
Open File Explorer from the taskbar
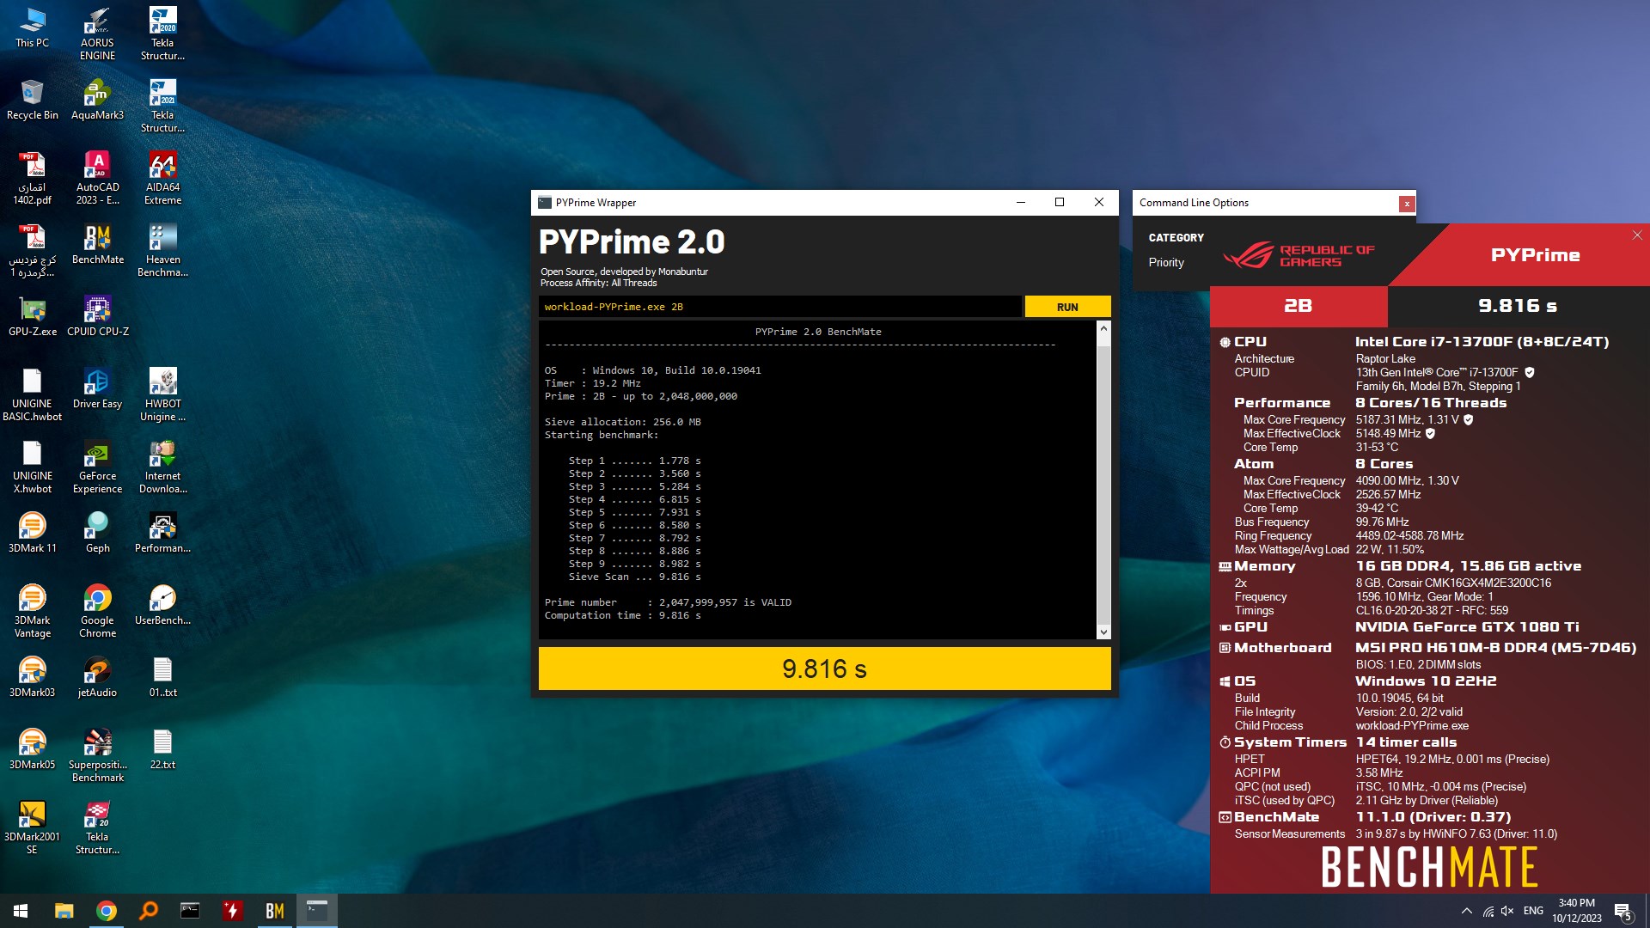64,911
